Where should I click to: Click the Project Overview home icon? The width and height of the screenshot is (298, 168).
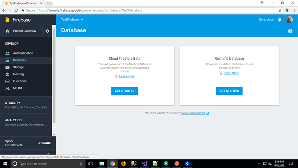tap(7, 31)
